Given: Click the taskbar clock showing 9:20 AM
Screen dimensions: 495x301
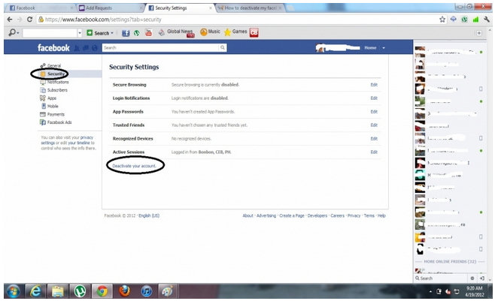Looking at the screenshot, I should coord(474,291).
